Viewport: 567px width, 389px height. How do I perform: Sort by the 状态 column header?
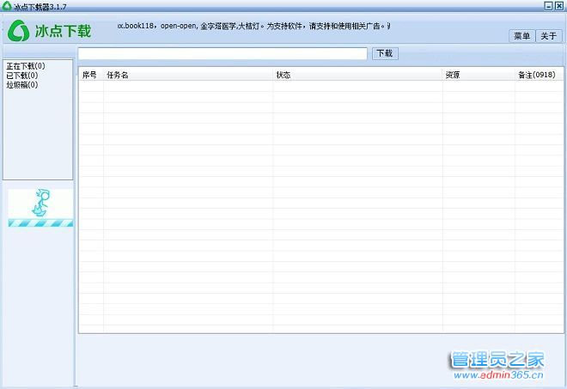357,75
